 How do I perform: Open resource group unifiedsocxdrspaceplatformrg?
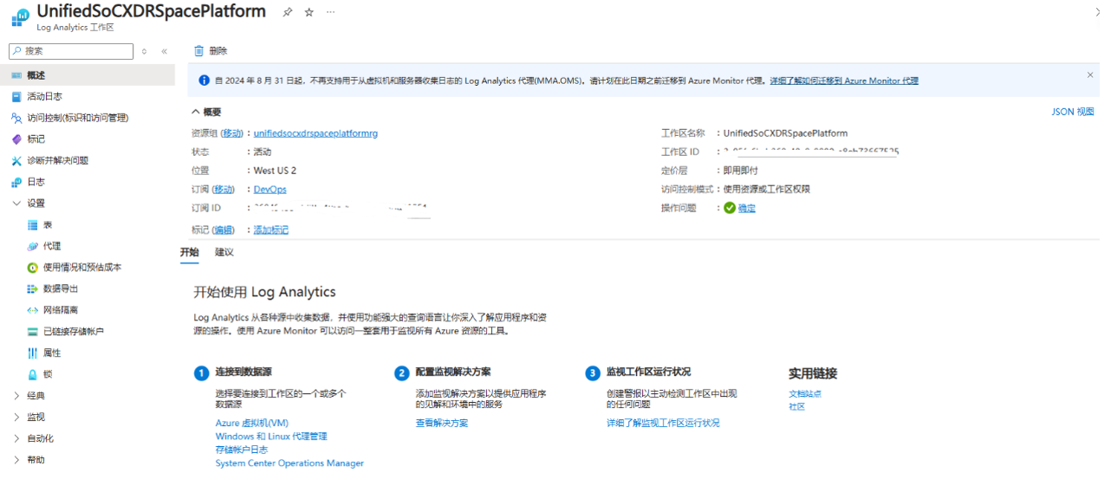click(x=315, y=133)
